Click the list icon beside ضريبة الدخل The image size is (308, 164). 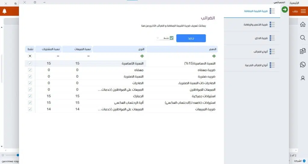tap(272, 38)
